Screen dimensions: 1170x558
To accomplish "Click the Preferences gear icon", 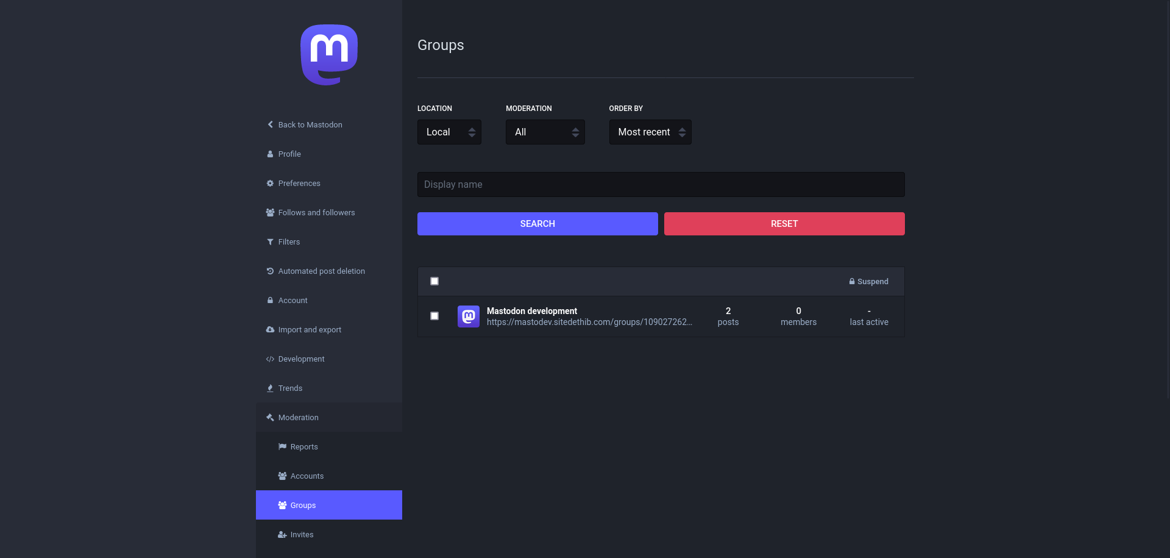I will [x=270, y=183].
